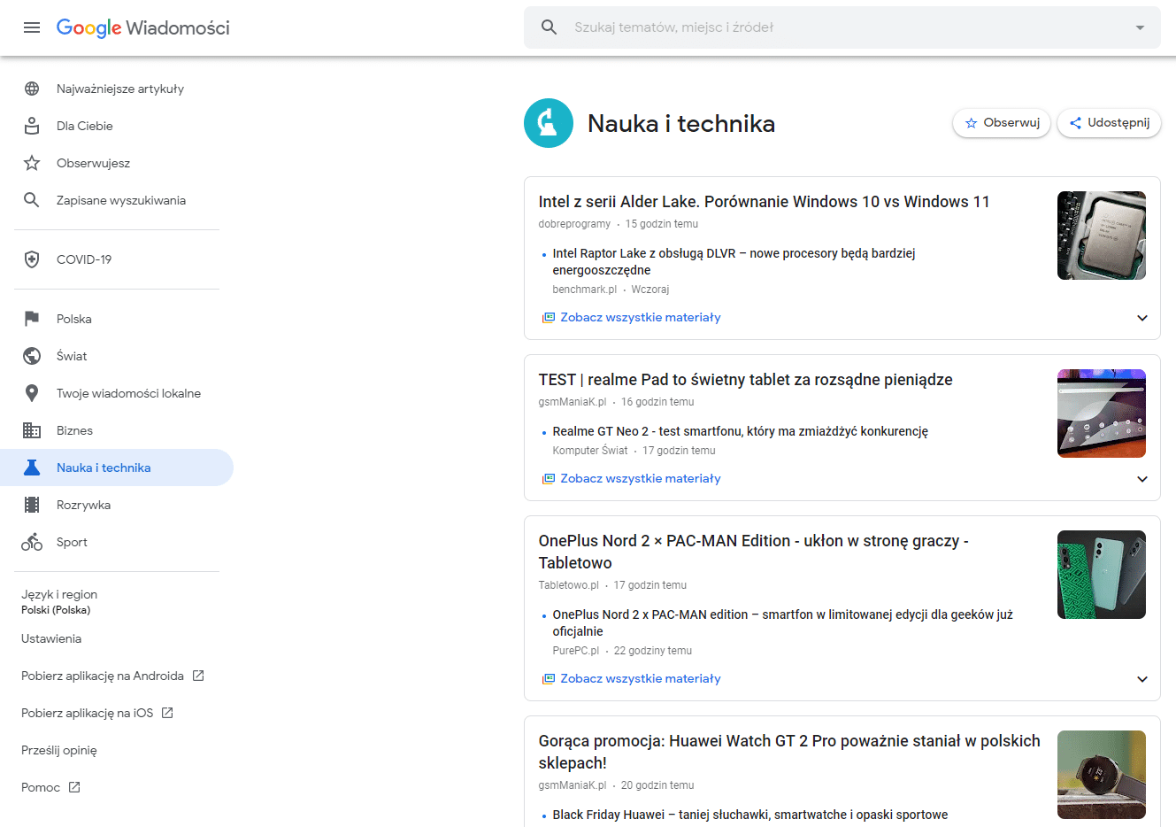This screenshot has width=1176, height=827.
Task: Open COVID-19 shield icon
Action: click(32, 259)
